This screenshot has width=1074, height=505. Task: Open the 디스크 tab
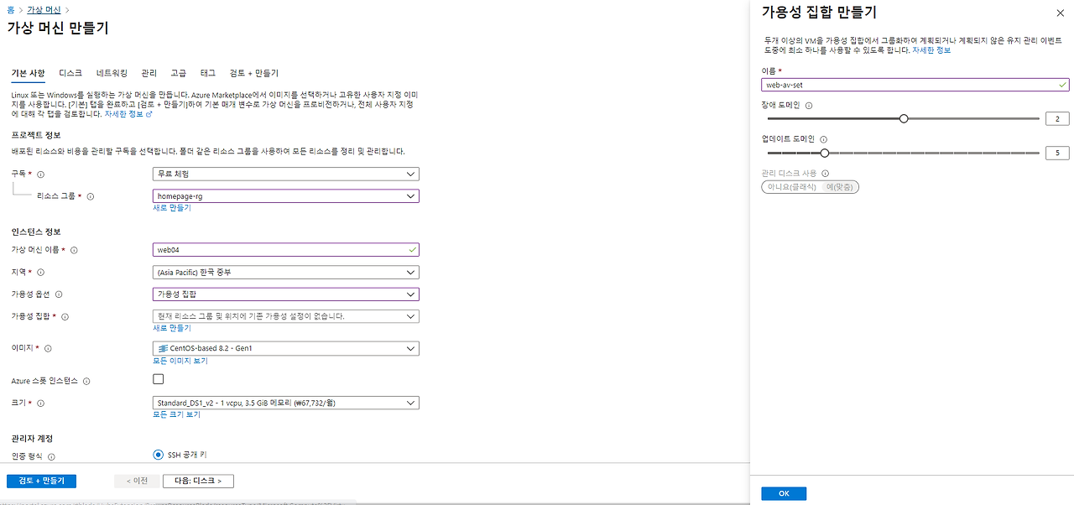(x=70, y=74)
